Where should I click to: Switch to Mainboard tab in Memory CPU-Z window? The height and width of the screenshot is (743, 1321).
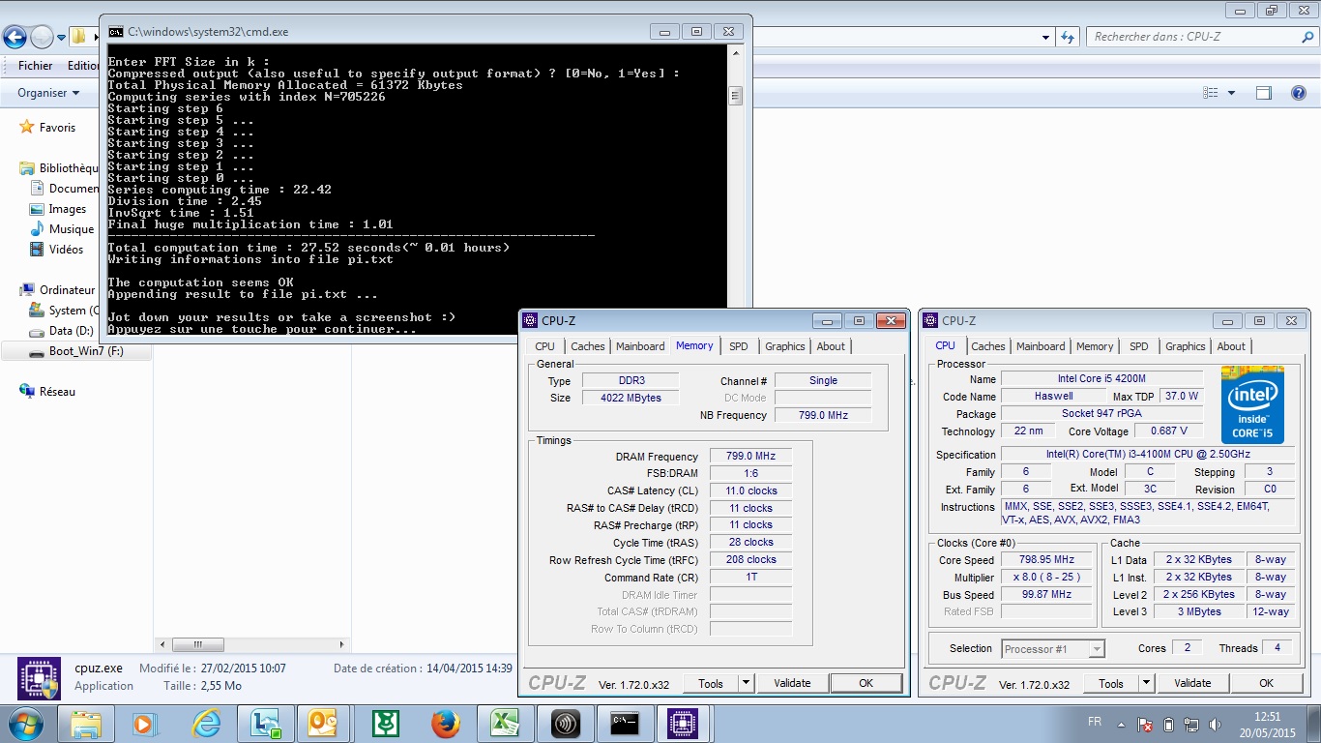point(640,346)
